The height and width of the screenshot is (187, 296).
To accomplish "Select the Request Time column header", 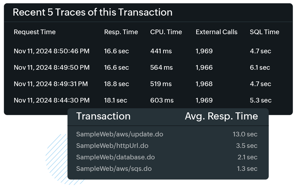I will pyautogui.click(x=35, y=32).
